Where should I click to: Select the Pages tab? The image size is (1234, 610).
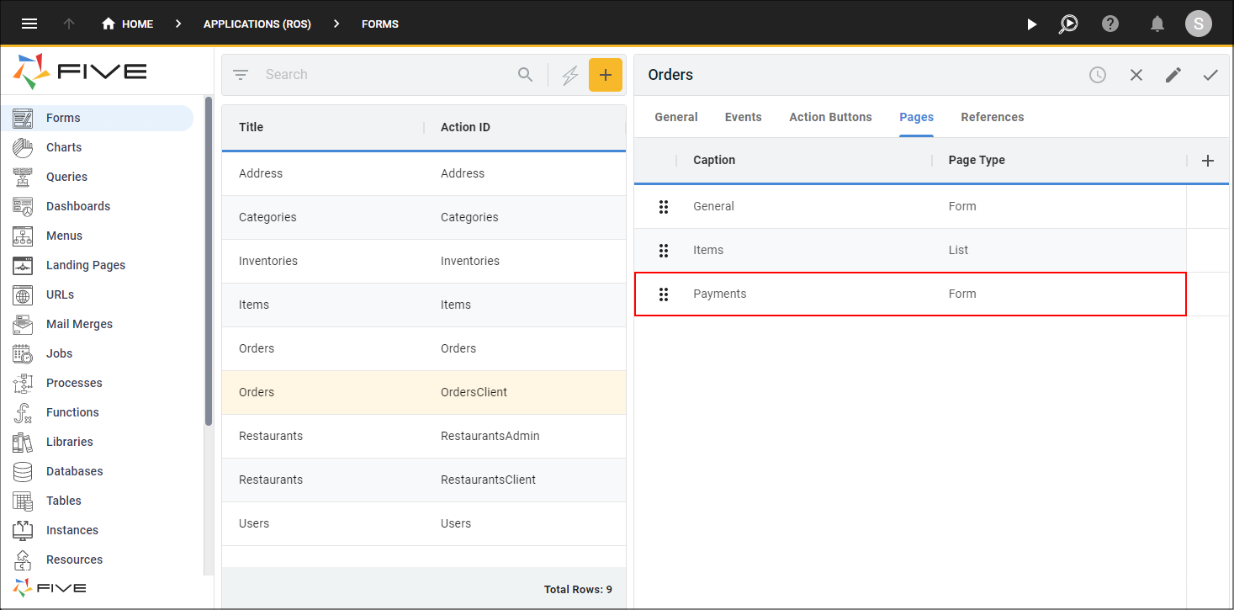917,117
